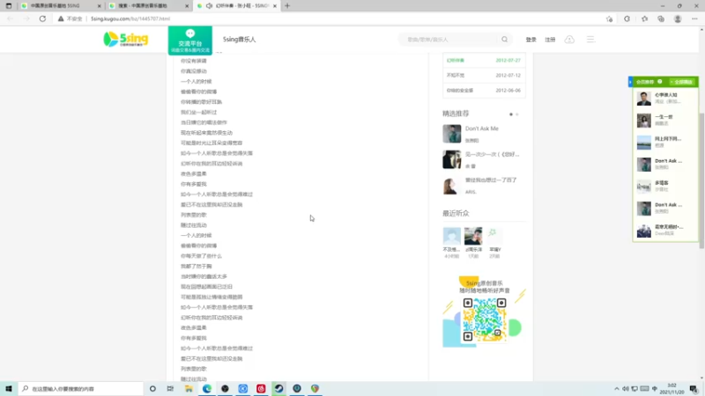The width and height of the screenshot is (705, 396).
Task: Open Task View on the taskbar
Action: click(x=170, y=389)
